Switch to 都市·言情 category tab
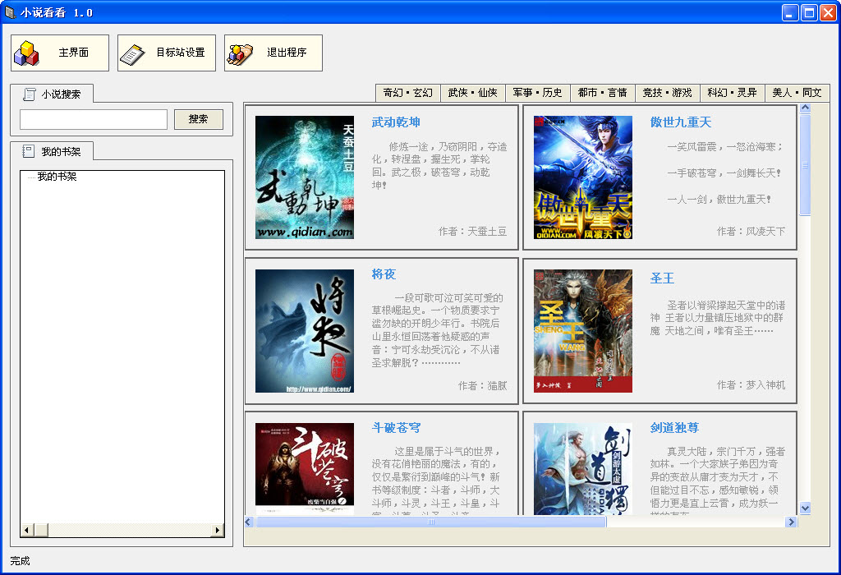The height and width of the screenshot is (575, 841). coord(602,93)
